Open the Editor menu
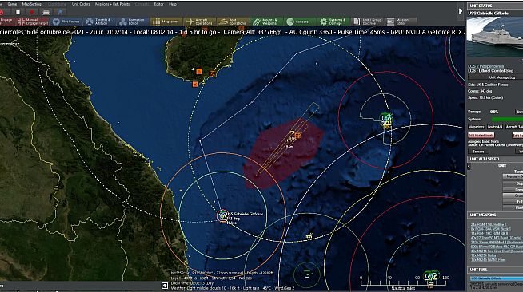Viewport: 523px width, 292px height. pyautogui.click(x=159, y=4)
